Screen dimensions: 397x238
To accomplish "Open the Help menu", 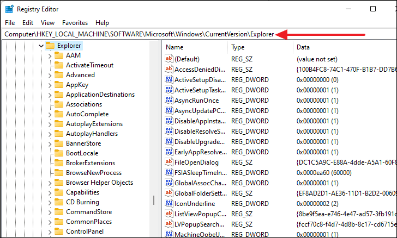I will pos(102,23).
